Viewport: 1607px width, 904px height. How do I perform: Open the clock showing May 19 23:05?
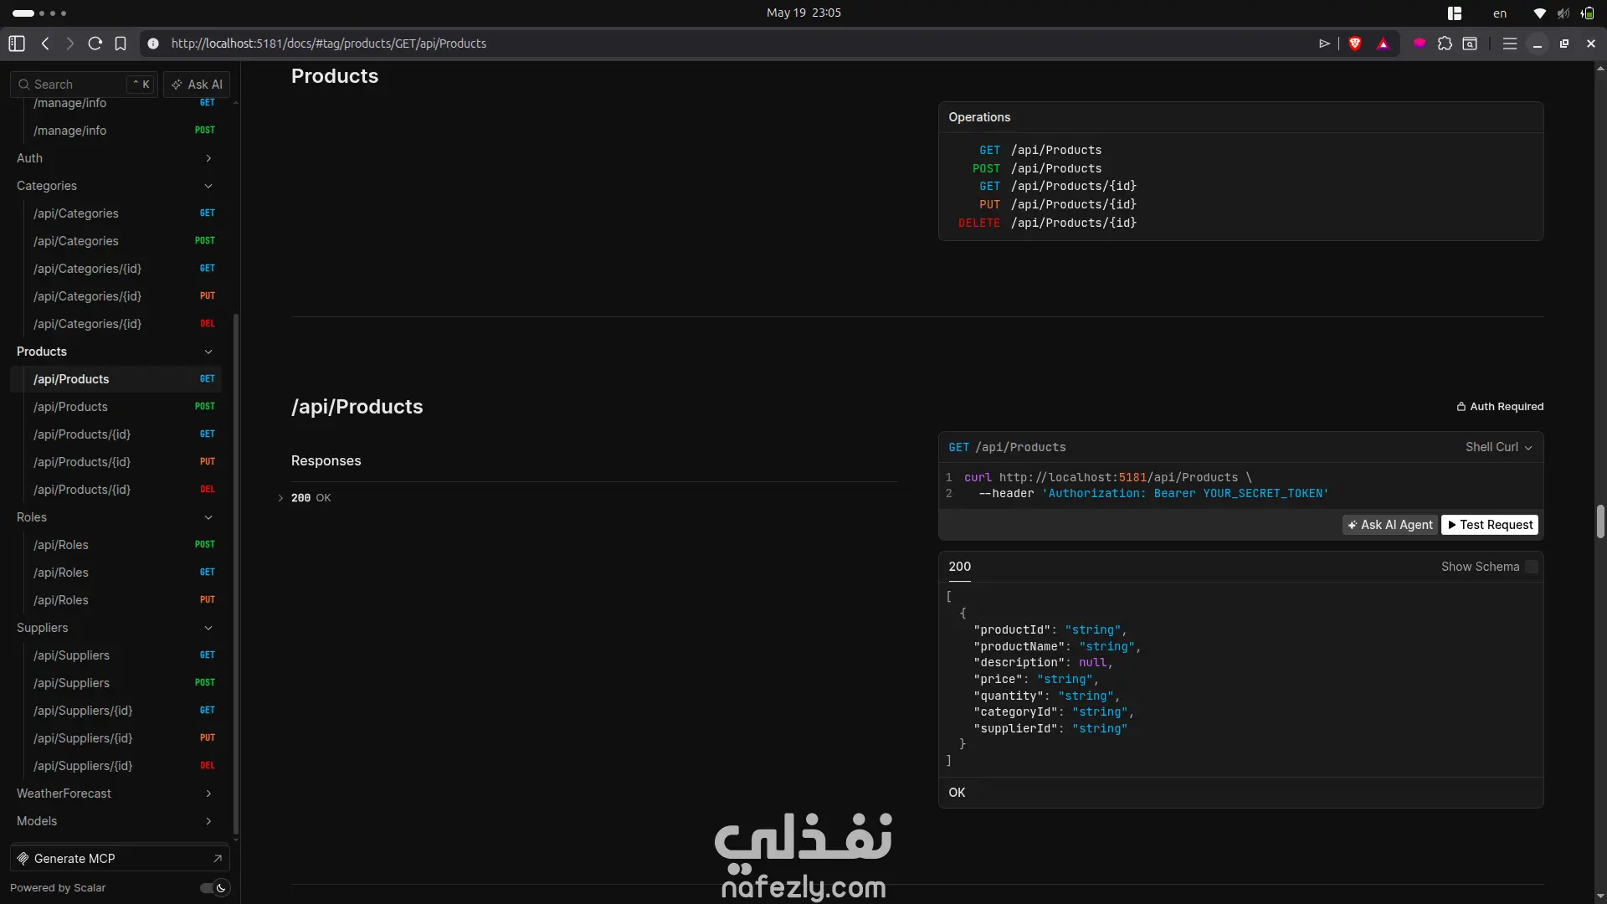click(803, 13)
